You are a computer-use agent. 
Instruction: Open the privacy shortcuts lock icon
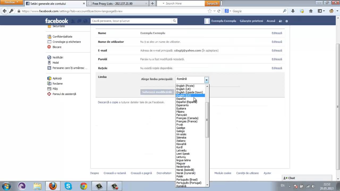pos(280,21)
